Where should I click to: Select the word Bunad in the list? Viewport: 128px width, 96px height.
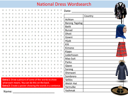click(69, 30)
